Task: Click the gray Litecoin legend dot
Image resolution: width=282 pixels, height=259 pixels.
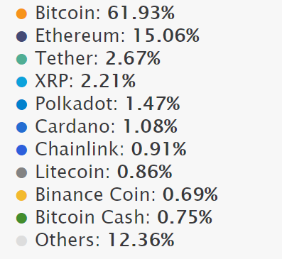Action: [21, 172]
